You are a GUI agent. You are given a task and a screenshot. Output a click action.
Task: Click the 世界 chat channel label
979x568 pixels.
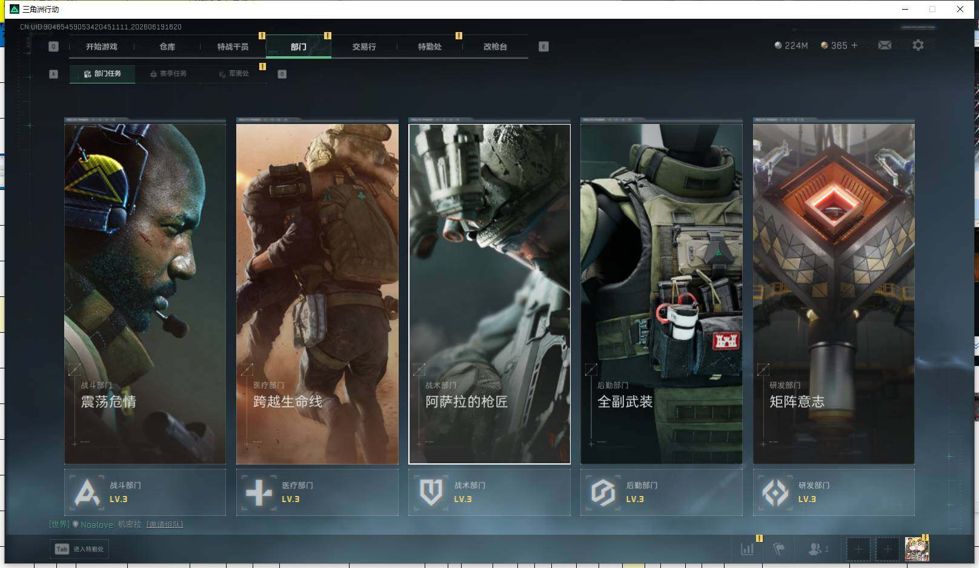point(59,524)
